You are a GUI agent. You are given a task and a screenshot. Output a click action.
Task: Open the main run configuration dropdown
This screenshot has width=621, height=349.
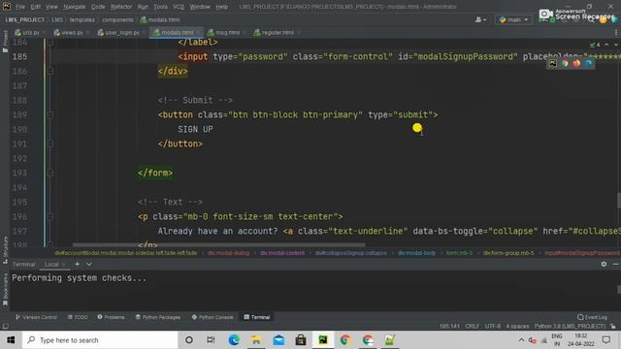coord(513,19)
